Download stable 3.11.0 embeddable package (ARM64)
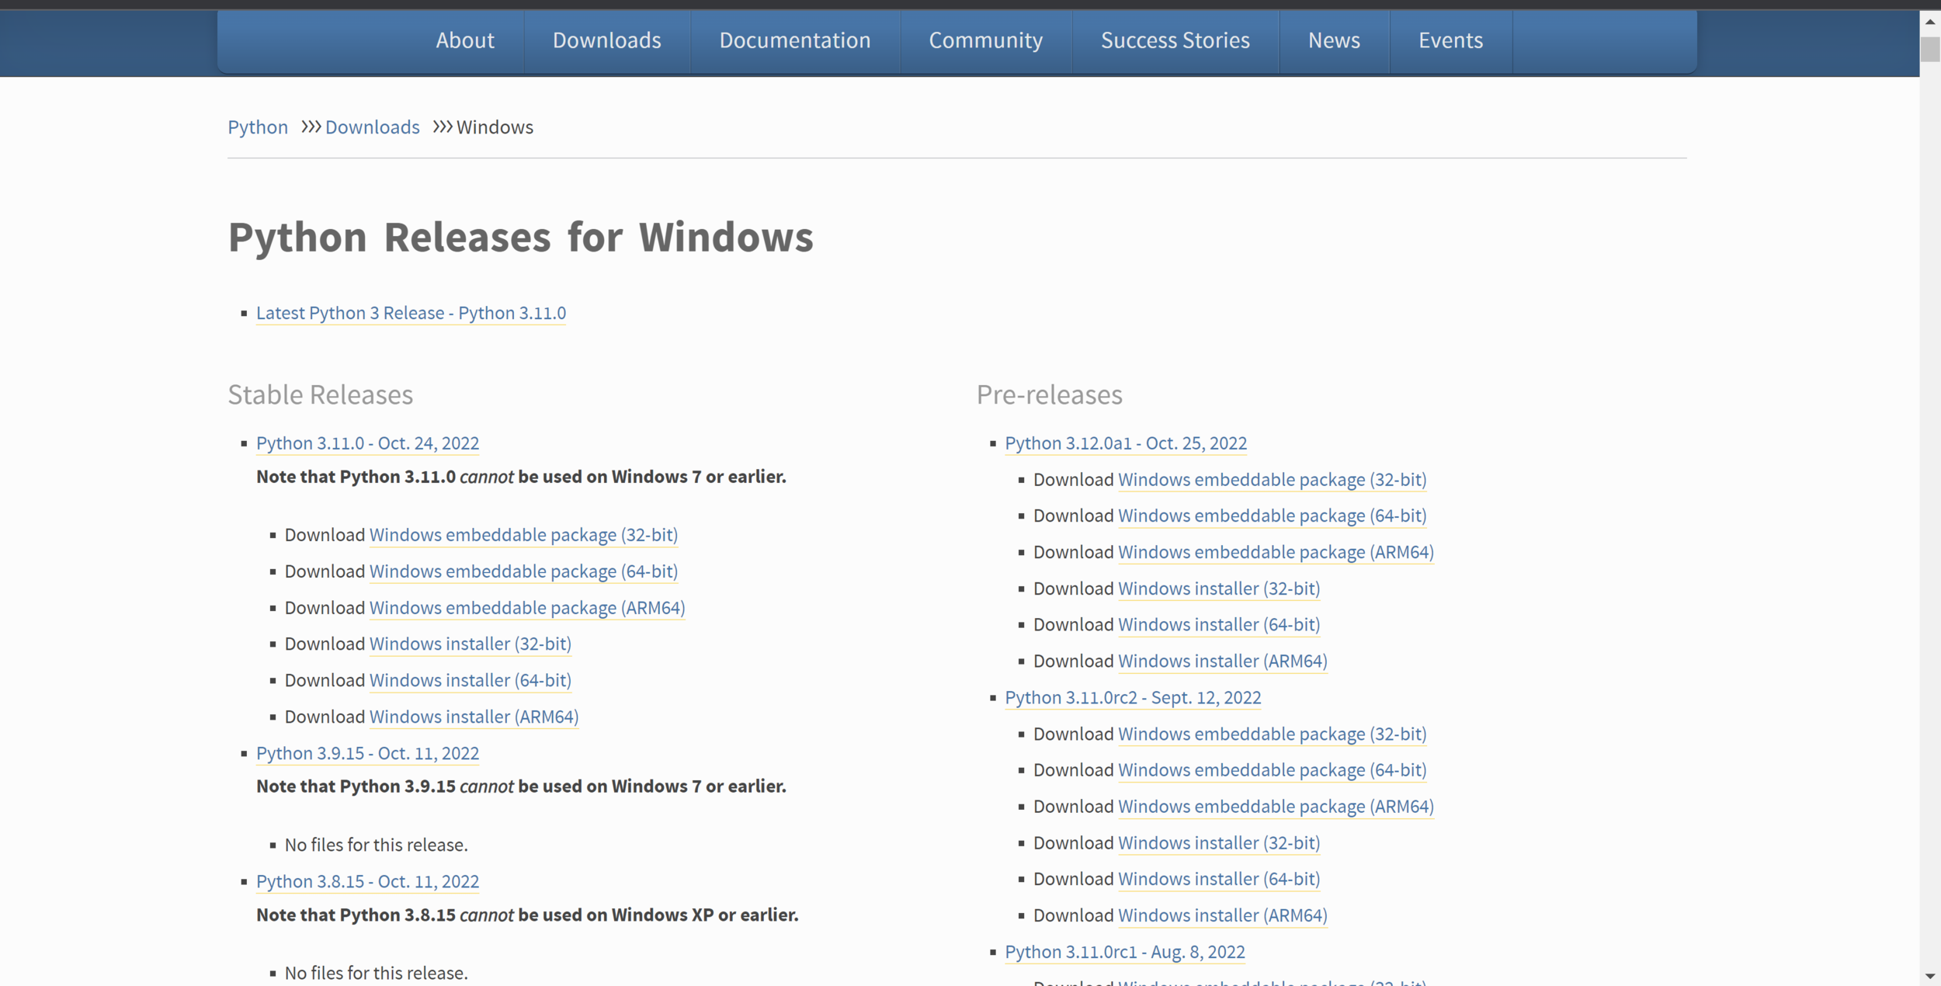 pos(526,608)
